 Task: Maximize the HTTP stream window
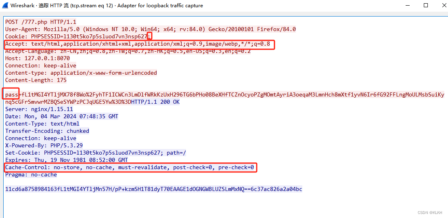tap(426, 5)
